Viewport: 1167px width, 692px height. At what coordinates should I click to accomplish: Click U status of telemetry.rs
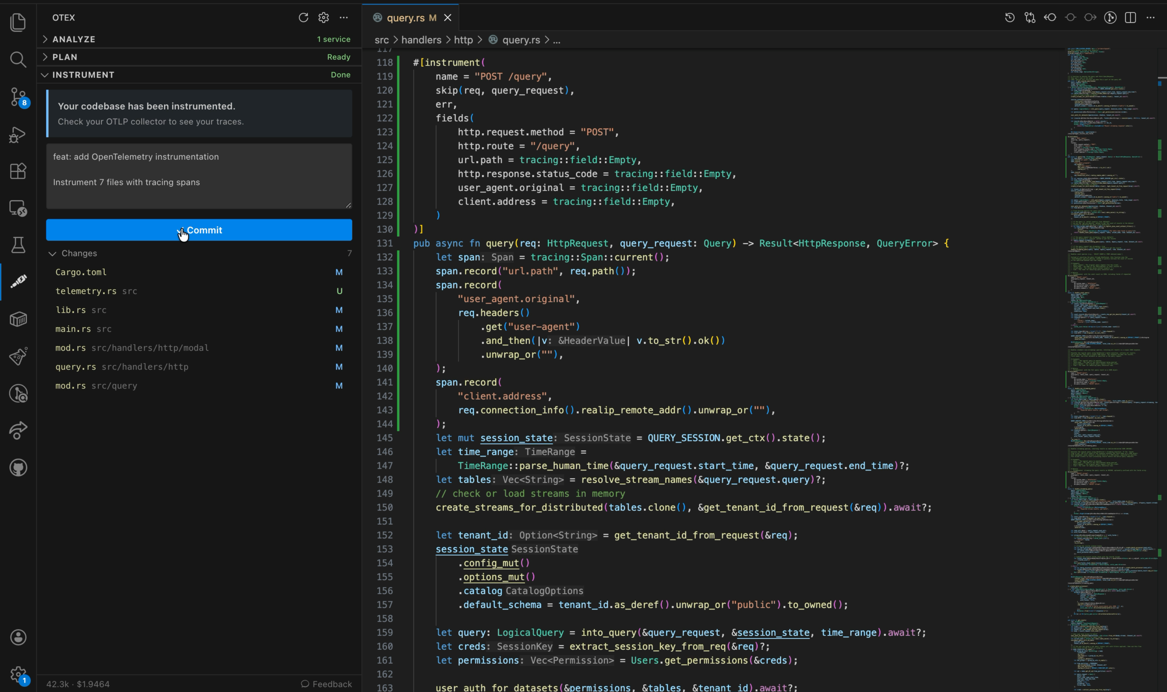339,291
